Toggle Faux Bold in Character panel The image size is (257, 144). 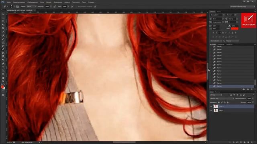[213, 33]
